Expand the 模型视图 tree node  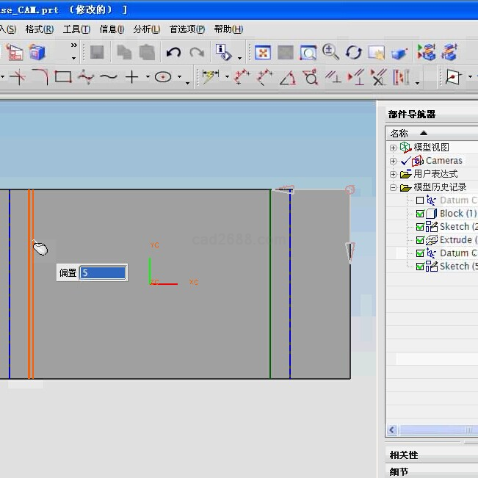click(394, 148)
